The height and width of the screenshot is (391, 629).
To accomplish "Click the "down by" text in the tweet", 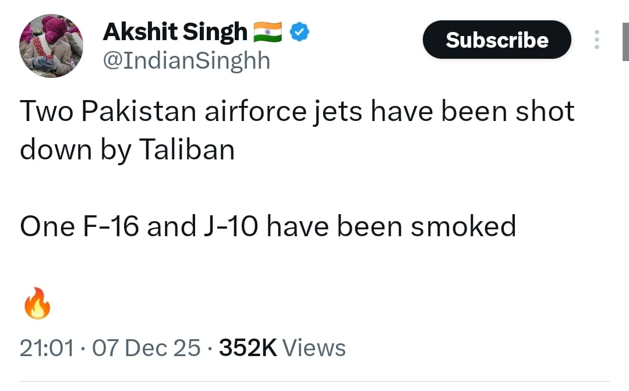I will coord(75,150).
